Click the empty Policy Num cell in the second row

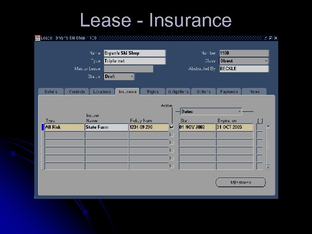[x=149, y=135]
